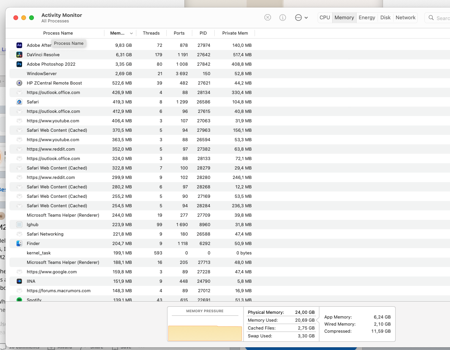Open the more options ellipsis menu
This screenshot has width=450, height=350.
point(301,17)
